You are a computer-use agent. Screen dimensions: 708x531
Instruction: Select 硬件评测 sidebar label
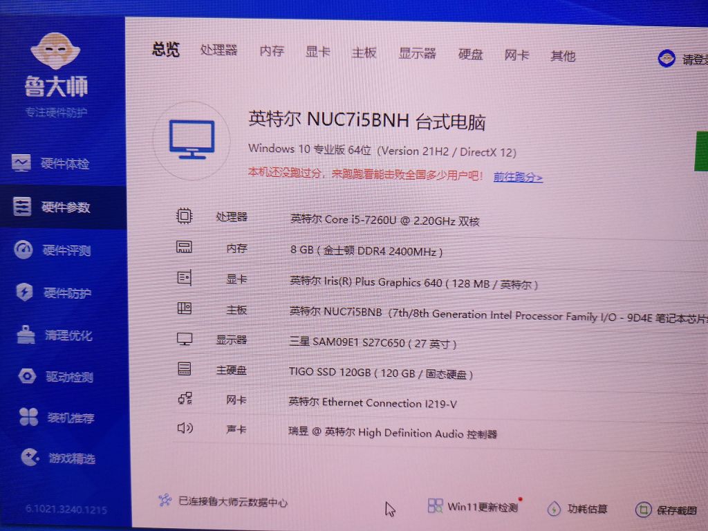66,250
